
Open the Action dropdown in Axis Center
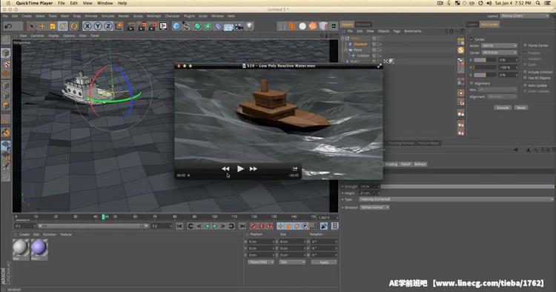[499, 46]
